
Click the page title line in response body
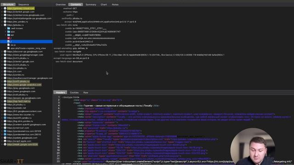tap(119, 105)
